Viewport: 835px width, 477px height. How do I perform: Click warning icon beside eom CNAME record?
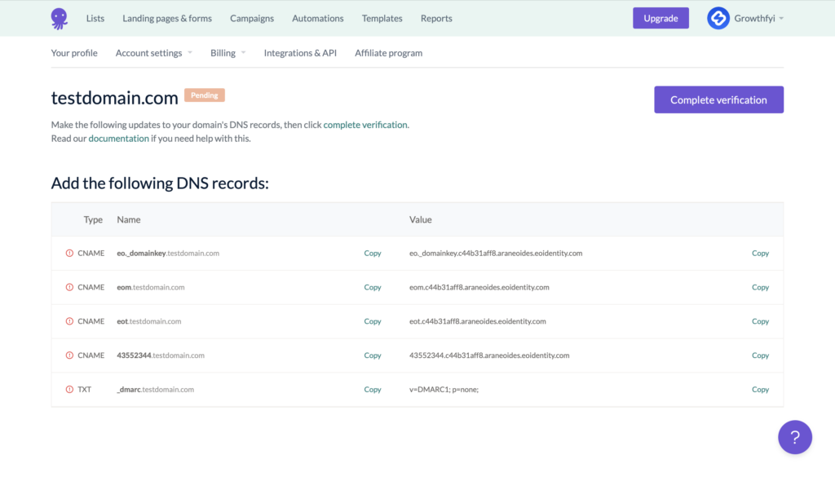pyautogui.click(x=69, y=288)
